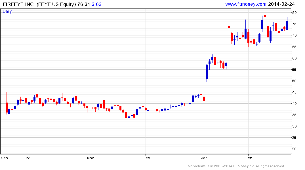The width and height of the screenshot is (305, 170).
Task: Click the Oct label on time axis
Action: [27, 158]
